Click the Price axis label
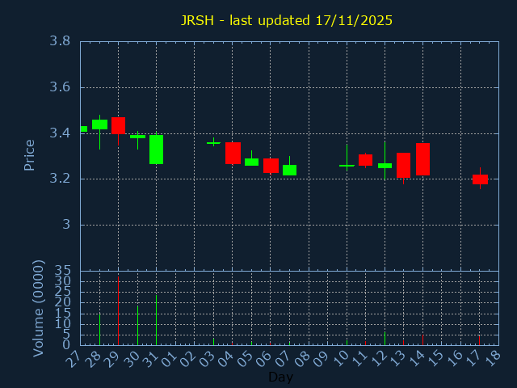Screen dimensions: 517x388 [30, 155]
